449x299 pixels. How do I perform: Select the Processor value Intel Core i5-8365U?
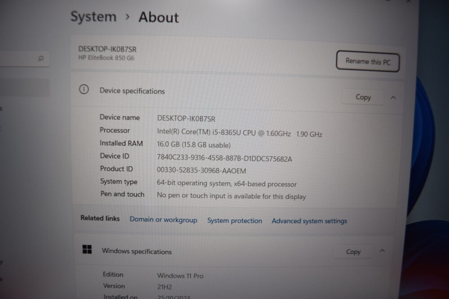tap(239, 133)
